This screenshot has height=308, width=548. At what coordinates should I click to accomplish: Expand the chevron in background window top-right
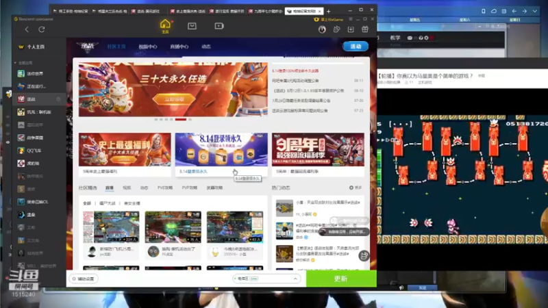coord(535,11)
